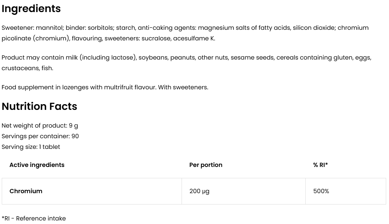The width and height of the screenshot is (389, 224).
Task: Click the Net weight of product line
Action: click(x=40, y=125)
